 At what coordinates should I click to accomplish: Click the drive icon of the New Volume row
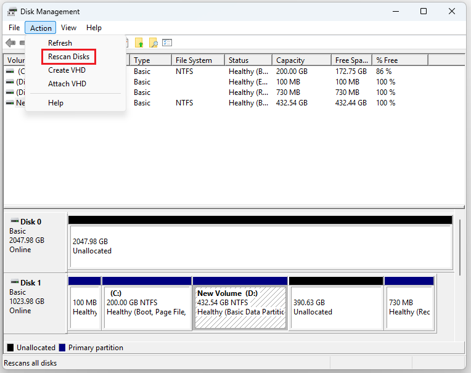point(10,103)
